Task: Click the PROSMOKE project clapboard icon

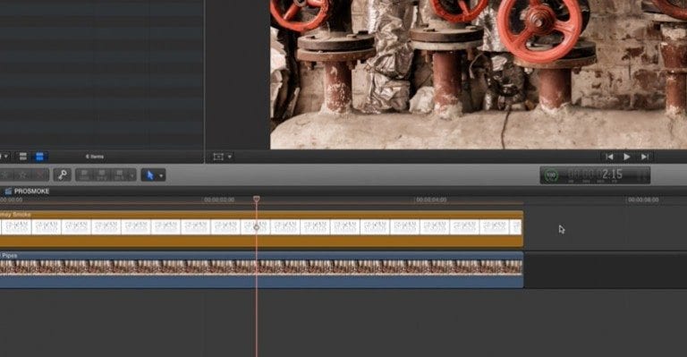Action: [x=8, y=191]
